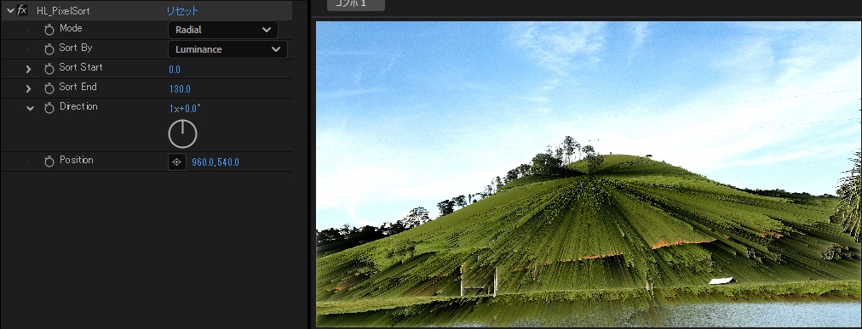Image resolution: width=862 pixels, height=329 pixels.
Task: Switch to the コンポ 1 composition tab
Action: (x=356, y=4)
